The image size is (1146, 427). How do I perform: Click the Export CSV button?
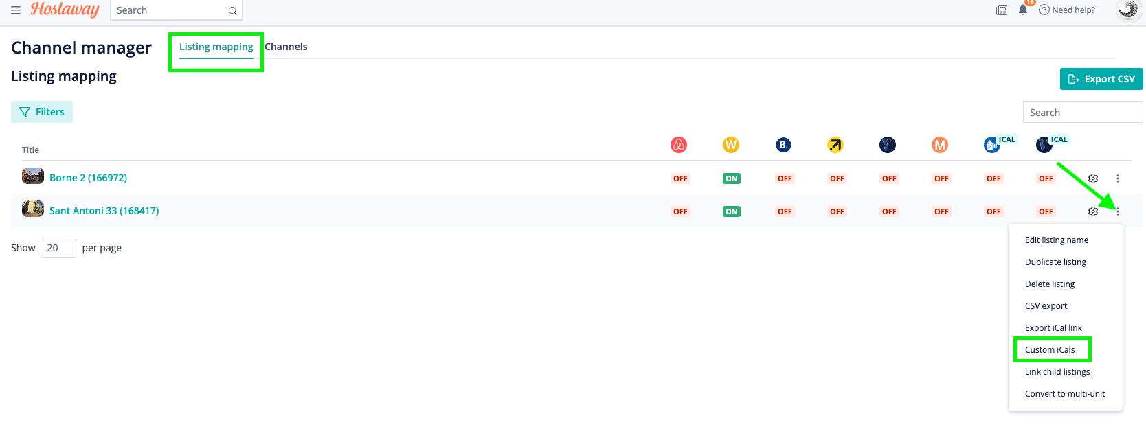pyautogui.click(x=1101, y=79)
